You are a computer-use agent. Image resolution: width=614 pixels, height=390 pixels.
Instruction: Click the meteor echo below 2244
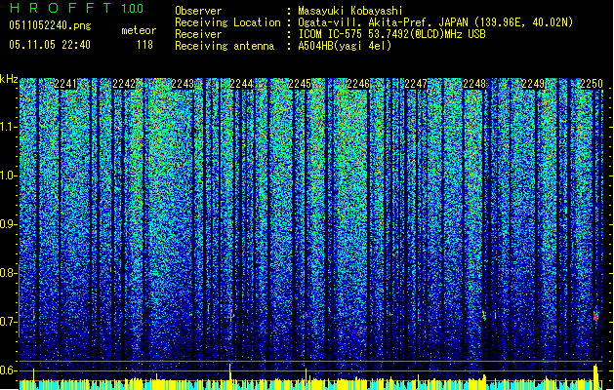[231, 312]
